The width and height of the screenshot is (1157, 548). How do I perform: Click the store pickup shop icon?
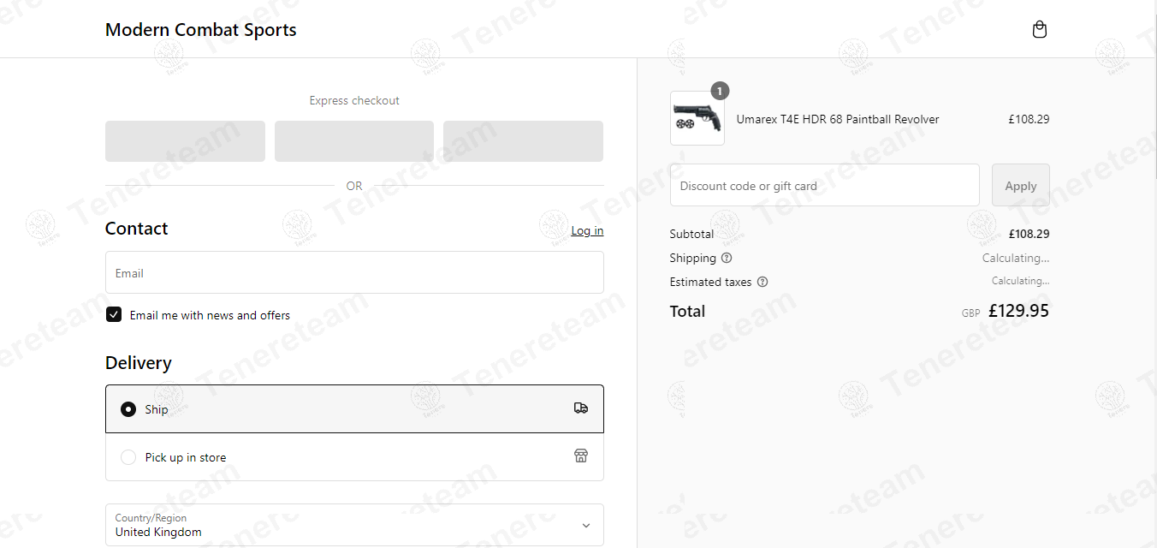click(x=581, y=456)
